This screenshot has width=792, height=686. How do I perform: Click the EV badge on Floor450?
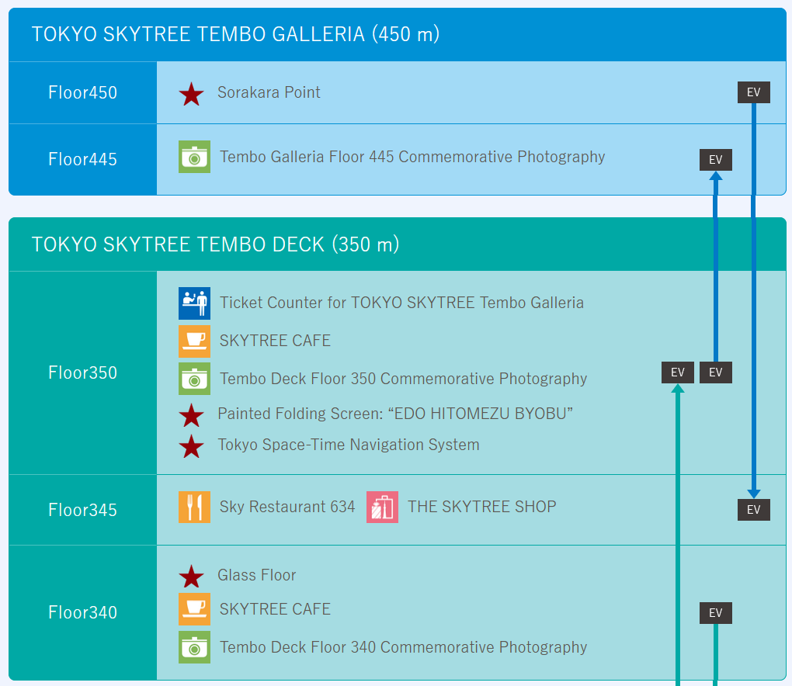coord(754,92)
